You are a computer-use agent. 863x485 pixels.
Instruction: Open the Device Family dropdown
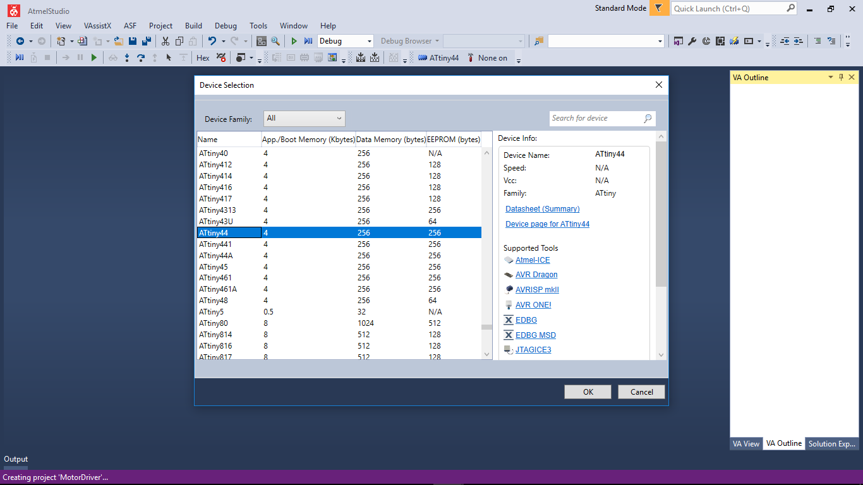pos(305,118)
